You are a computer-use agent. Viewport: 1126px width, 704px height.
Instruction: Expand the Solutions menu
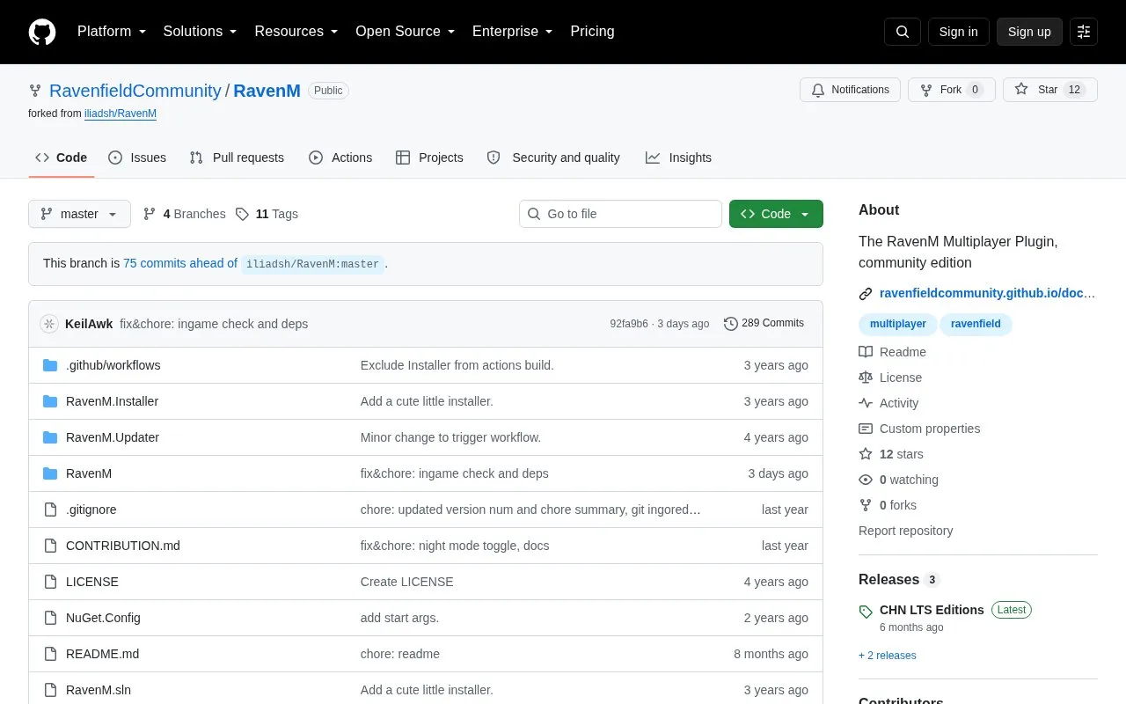201,32
